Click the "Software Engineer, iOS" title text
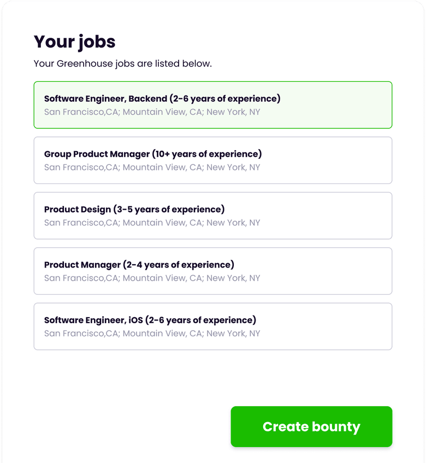The height and width of the screenshot is (463, 426). click(x=150, y=320)
